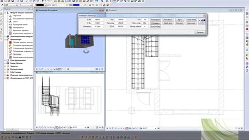Screen dimensions: 249x140
Task: Collapse the Модули общего назначения tree node
Action: (5, 12)
